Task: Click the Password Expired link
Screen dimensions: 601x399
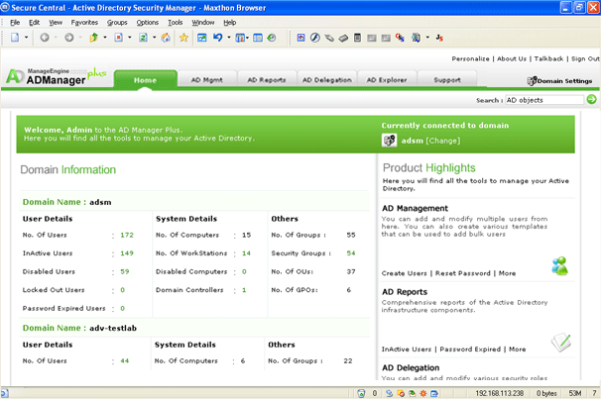Action: tap(470, 349)
